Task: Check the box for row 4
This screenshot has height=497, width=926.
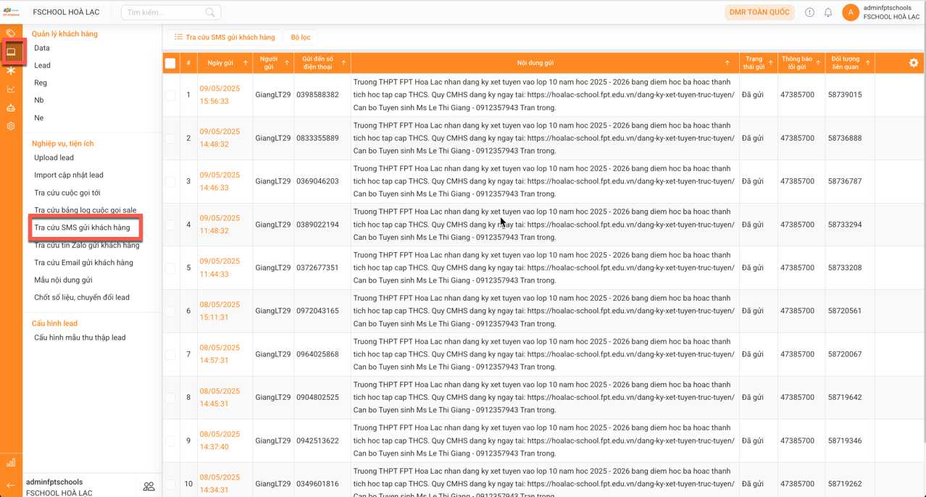Action: [x=170, y=225]
